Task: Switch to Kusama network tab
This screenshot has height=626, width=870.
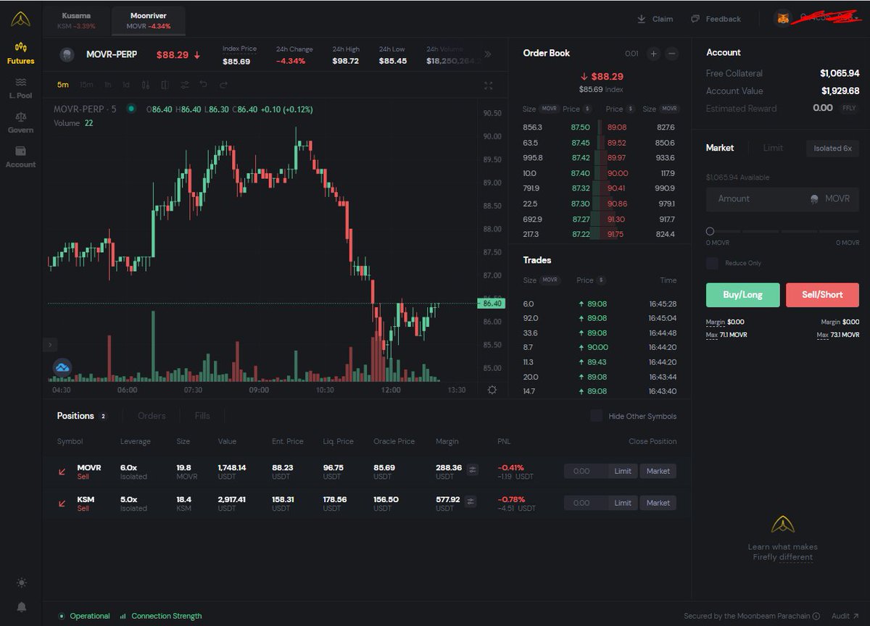Action: 76,20
